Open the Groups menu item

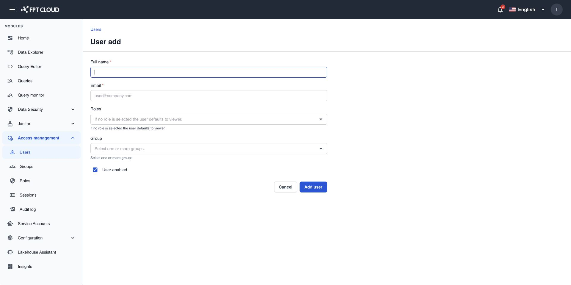[x=41, y=167]
